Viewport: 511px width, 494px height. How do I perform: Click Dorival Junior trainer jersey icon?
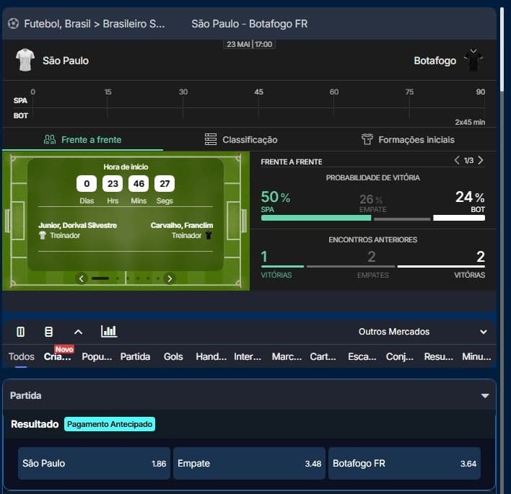(43, 235)
